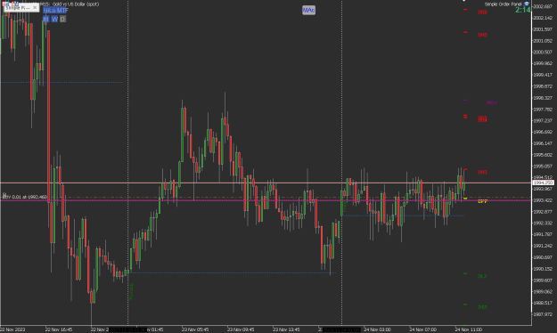Image resolution: width=557 pixels, height=333 pixels.
Task: Click the current price tag 1994.290
Action: (x=543, y=183)
